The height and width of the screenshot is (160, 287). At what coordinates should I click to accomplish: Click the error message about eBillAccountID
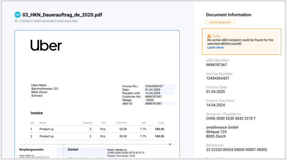(240, 42)
